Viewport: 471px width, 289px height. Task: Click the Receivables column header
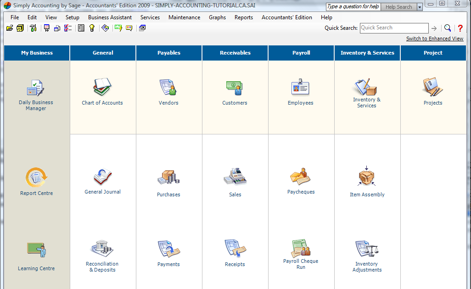click(x=235, y=53)
